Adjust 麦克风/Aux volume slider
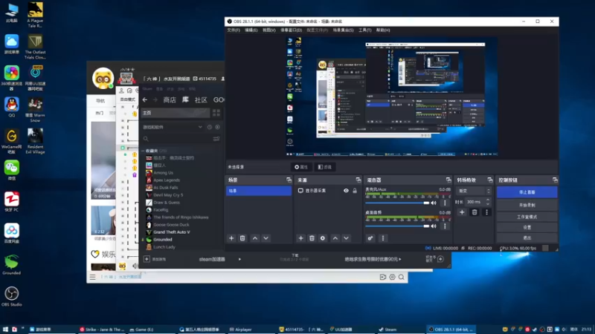 [397, 203]
